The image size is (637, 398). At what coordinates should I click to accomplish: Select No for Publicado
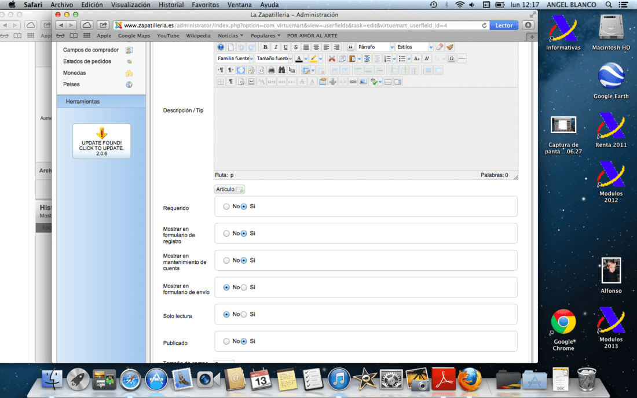226,342
